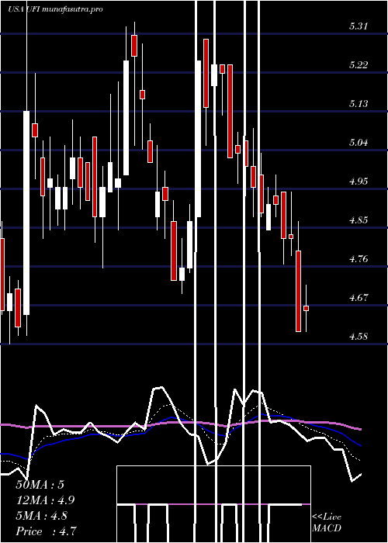
Task: Click the <<Live MACD label
Action: (327, 523)
